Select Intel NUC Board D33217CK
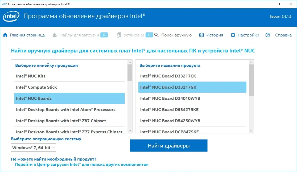Viewport: 297px width, 172px height. 192,76
